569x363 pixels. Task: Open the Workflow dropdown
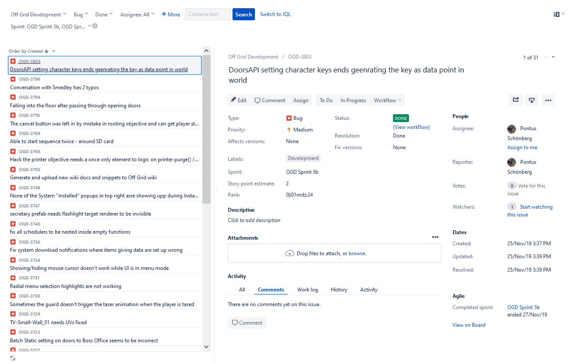pos(387,100)
